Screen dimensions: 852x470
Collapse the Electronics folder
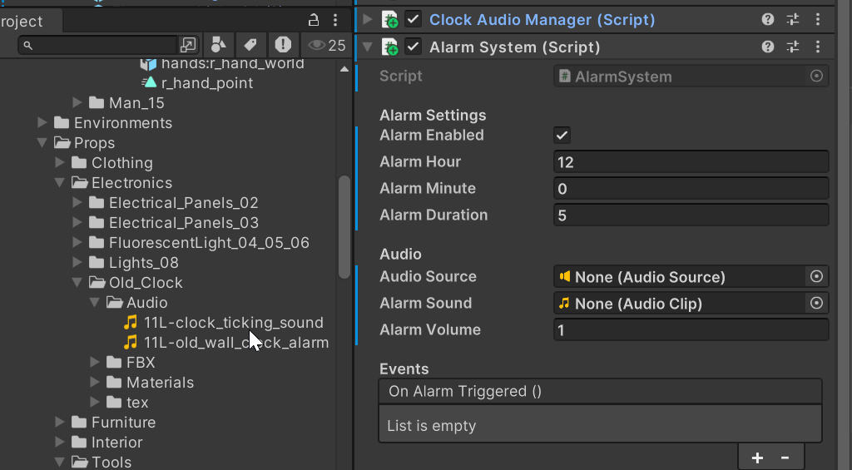[60, 182]
